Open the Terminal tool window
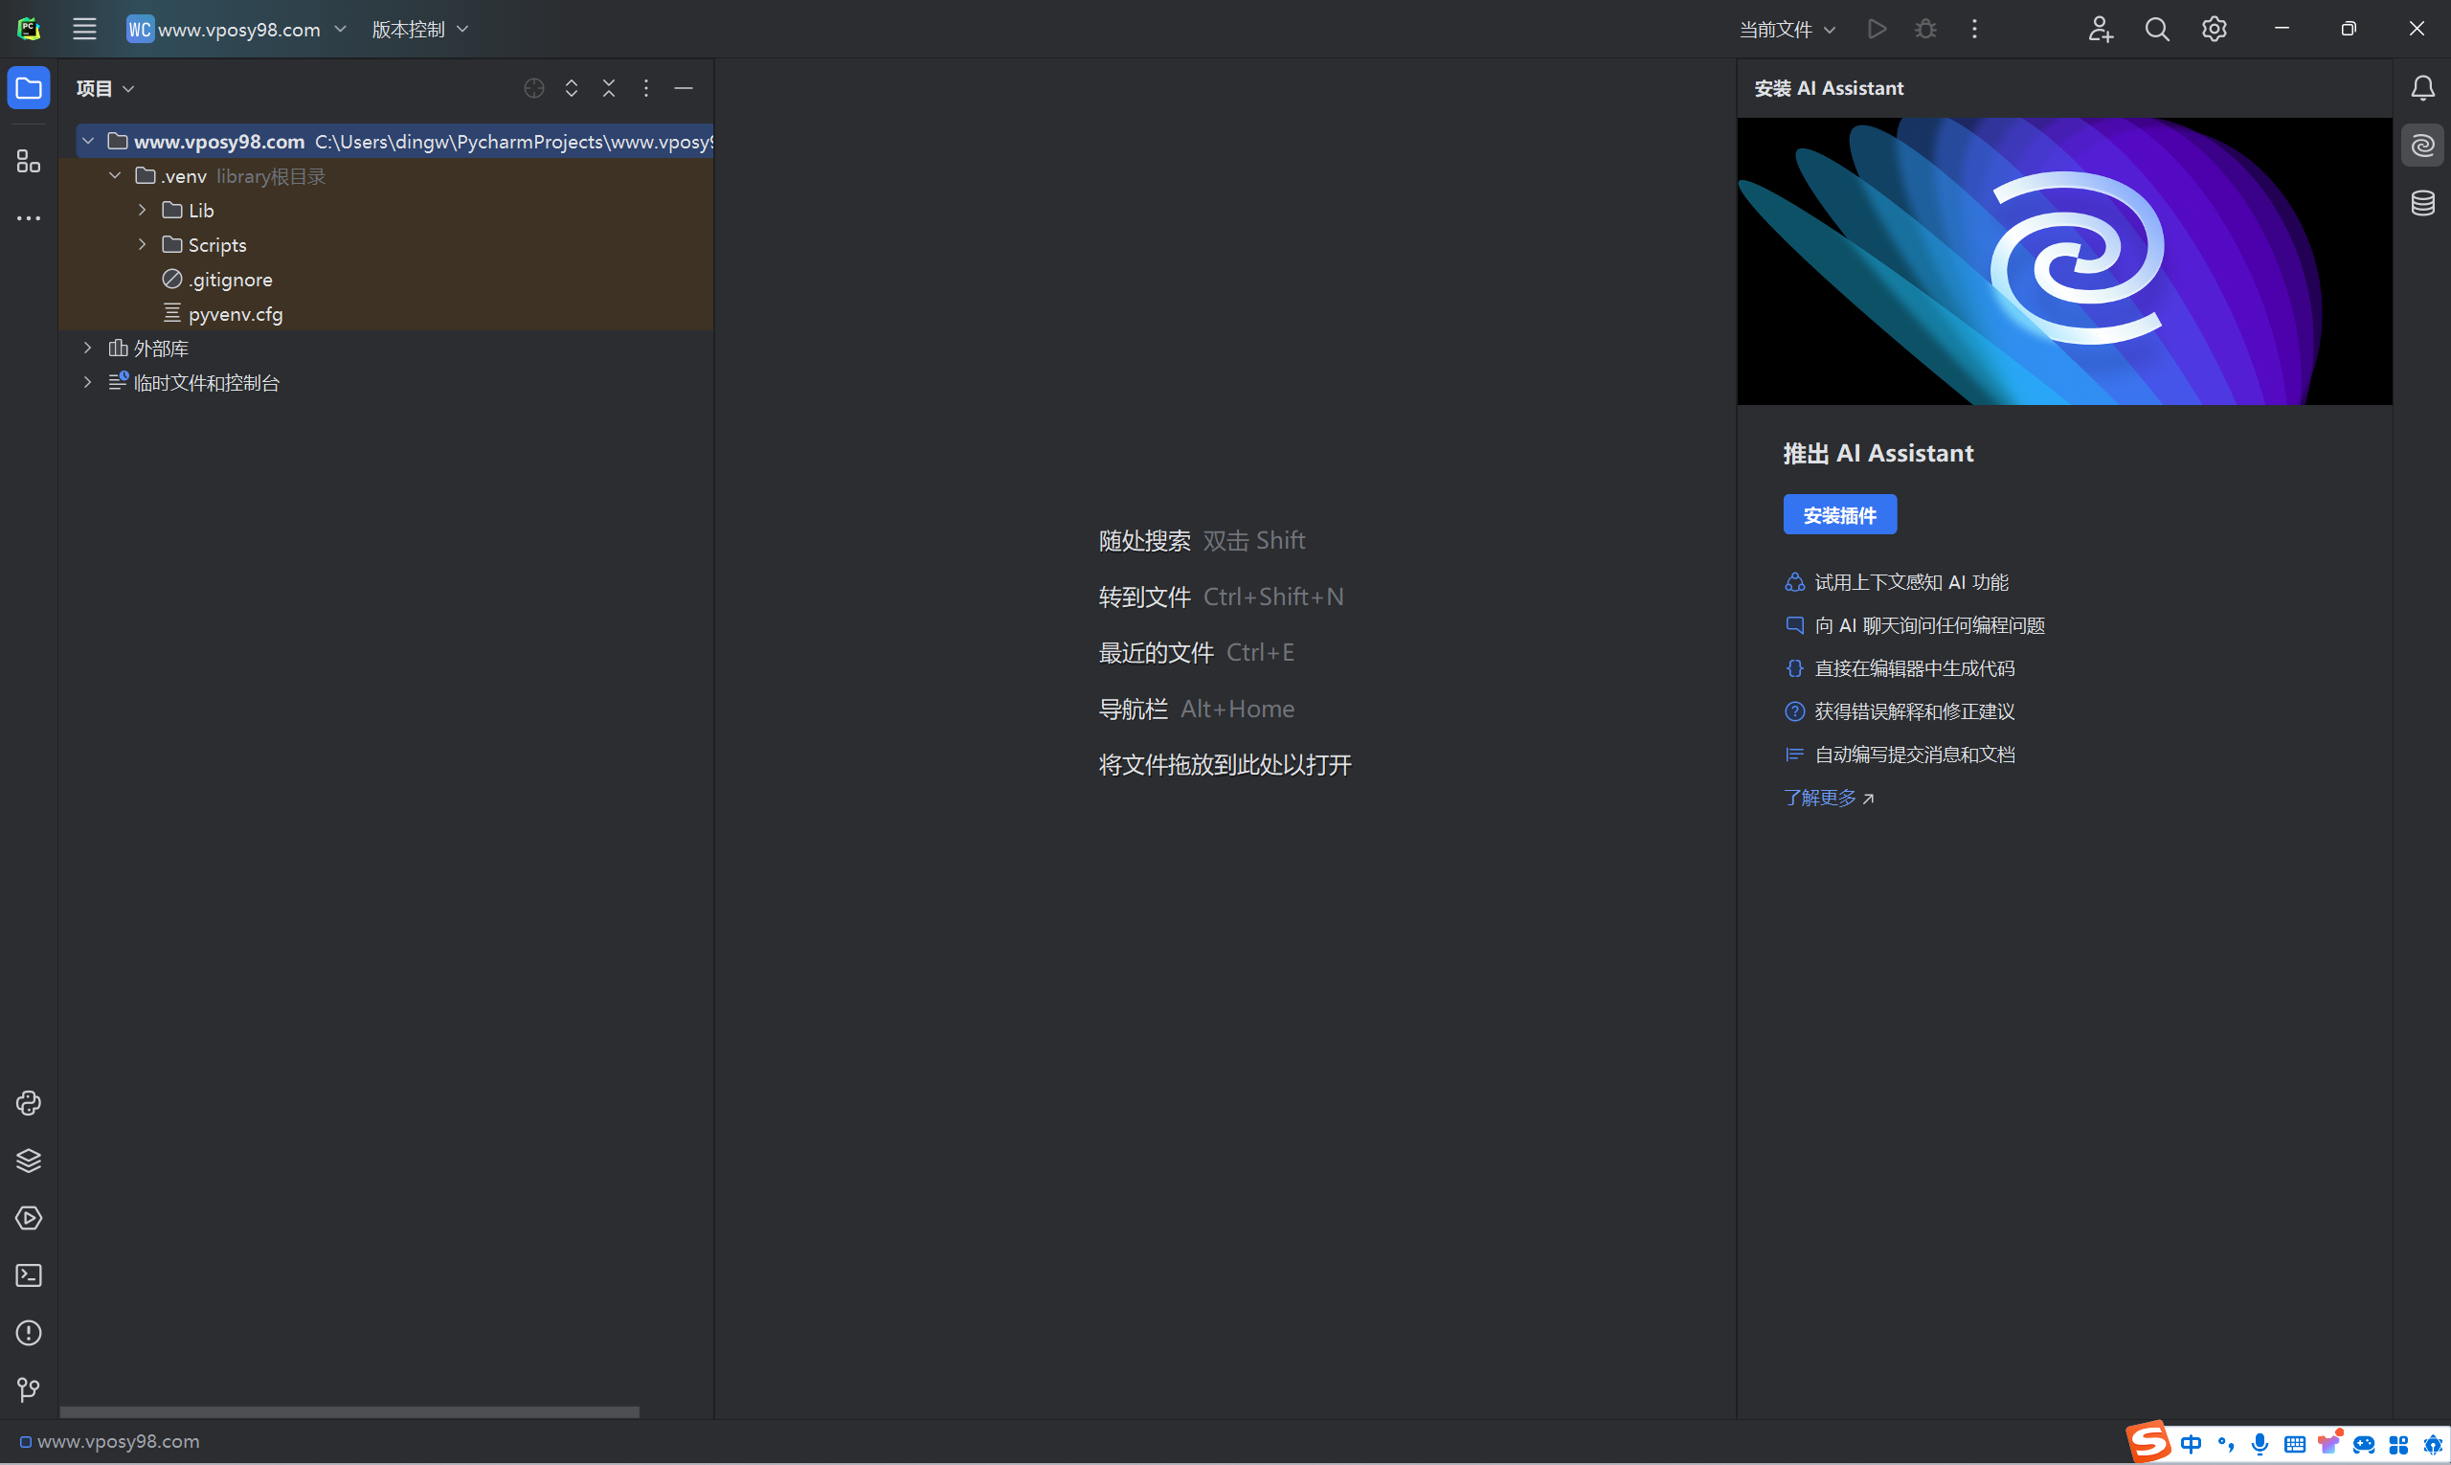Screen dimensions: 2451x1465 pos(29,1275)
